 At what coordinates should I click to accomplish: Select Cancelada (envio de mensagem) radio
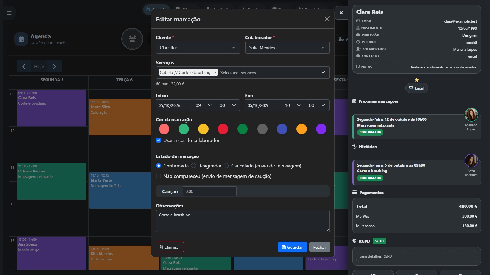pos(226,166)
